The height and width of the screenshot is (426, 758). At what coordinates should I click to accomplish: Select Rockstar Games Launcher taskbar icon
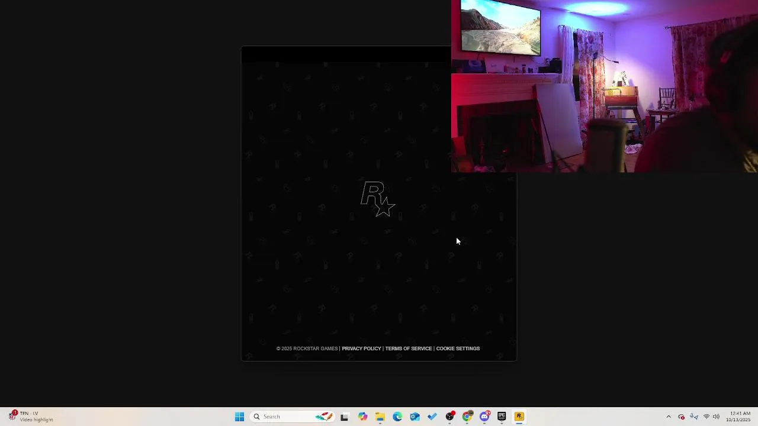pyautogui.click(x=519, y=417)
